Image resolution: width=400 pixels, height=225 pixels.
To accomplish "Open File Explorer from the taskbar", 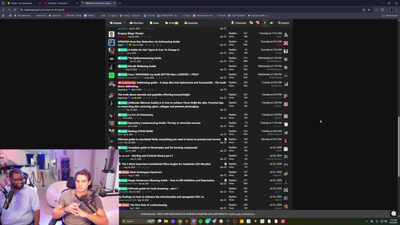I will tap(166, 221).
